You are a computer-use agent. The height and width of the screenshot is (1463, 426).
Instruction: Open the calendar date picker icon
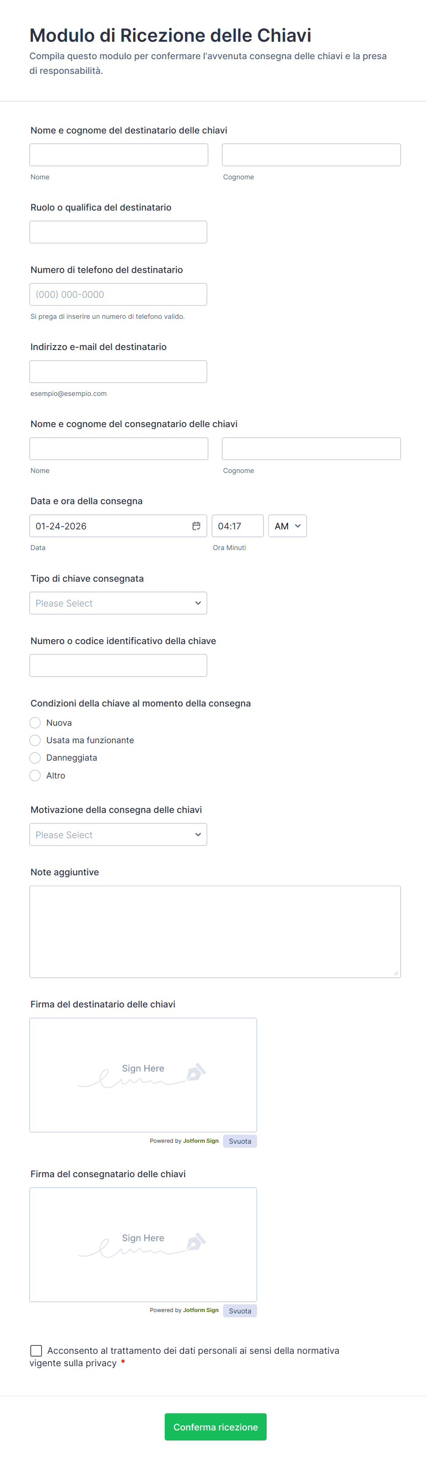[196, 526]
